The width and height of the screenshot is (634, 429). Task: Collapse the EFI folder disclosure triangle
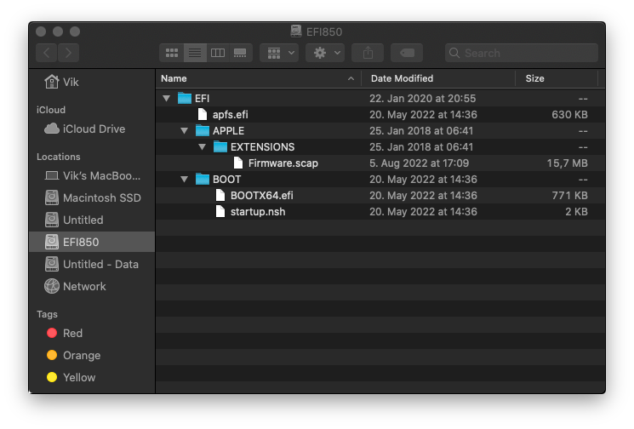coord(166,98)
